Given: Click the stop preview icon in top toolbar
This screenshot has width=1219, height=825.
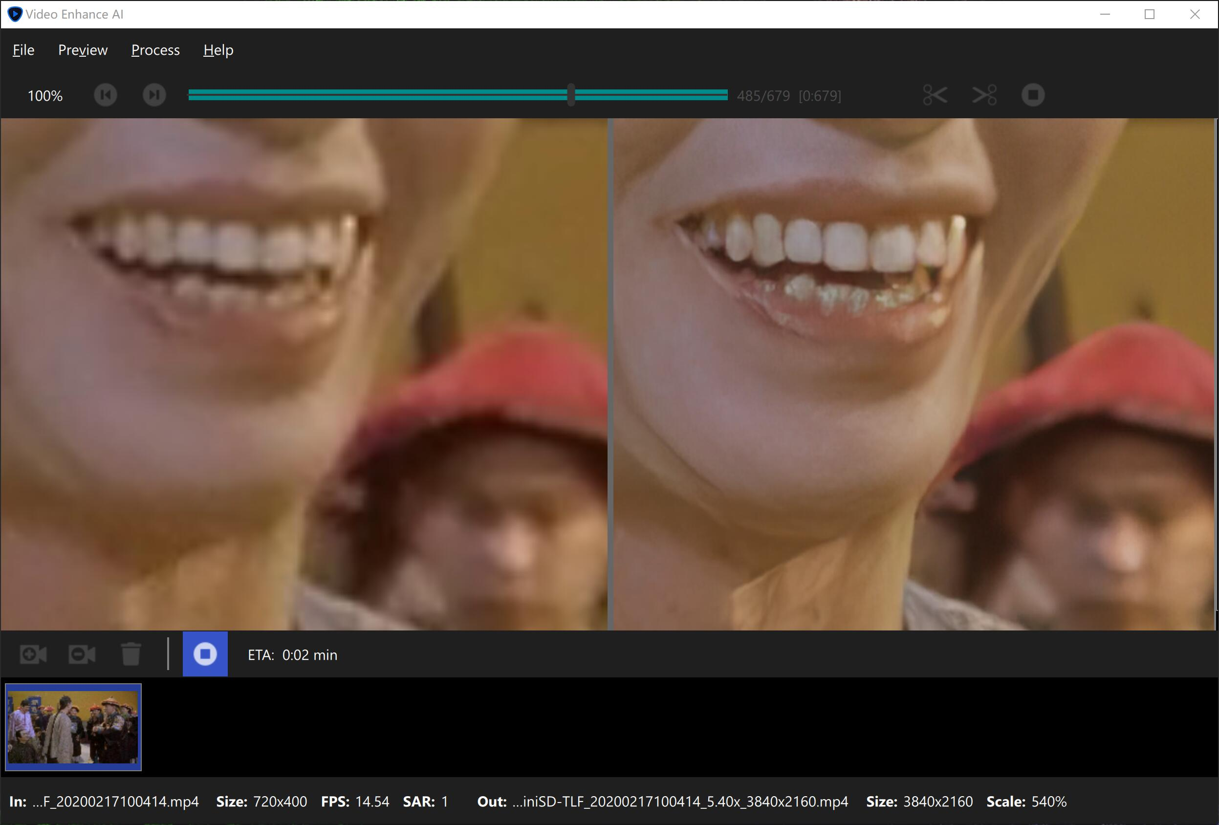Looking at the screenshot, I should click(x=1033, y=95).
